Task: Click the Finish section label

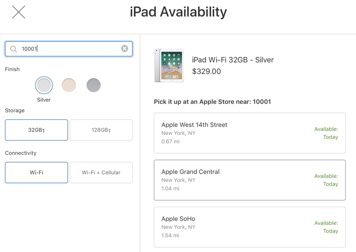Action: click(12, 69)
